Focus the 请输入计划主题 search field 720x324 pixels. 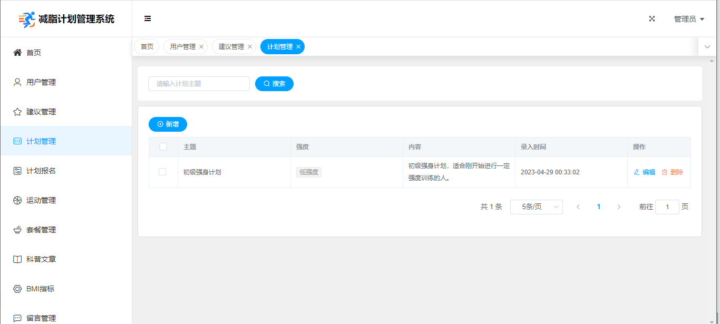199,84
